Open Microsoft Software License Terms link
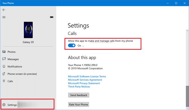189x110 pixels. coord(87,76)
